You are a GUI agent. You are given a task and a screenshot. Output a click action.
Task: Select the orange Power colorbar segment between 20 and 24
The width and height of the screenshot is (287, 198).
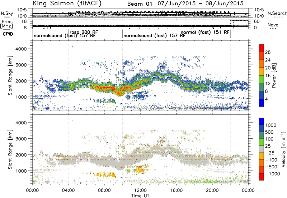[x=262, y=64]
